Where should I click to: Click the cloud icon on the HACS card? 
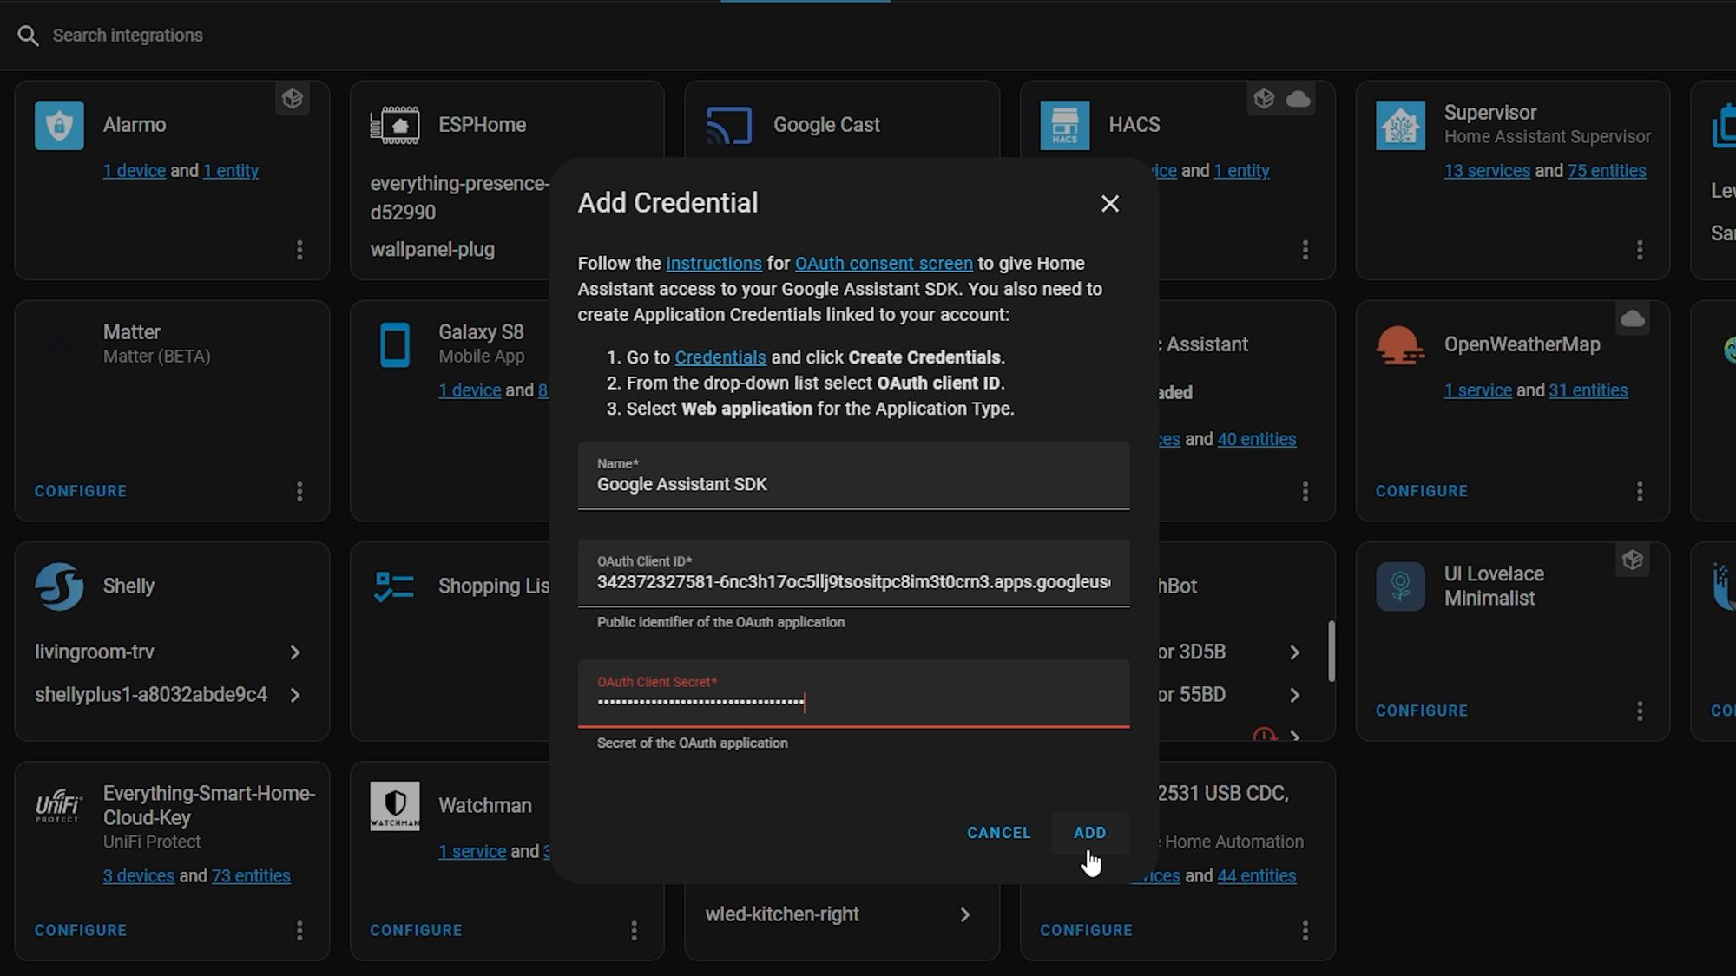1298,99
